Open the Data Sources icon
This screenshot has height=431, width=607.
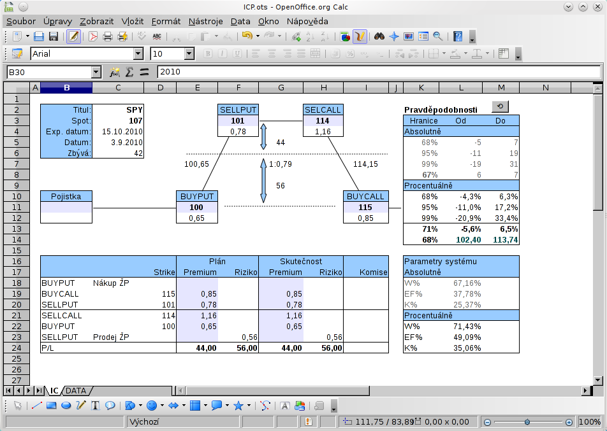click(x=423, y=36)
